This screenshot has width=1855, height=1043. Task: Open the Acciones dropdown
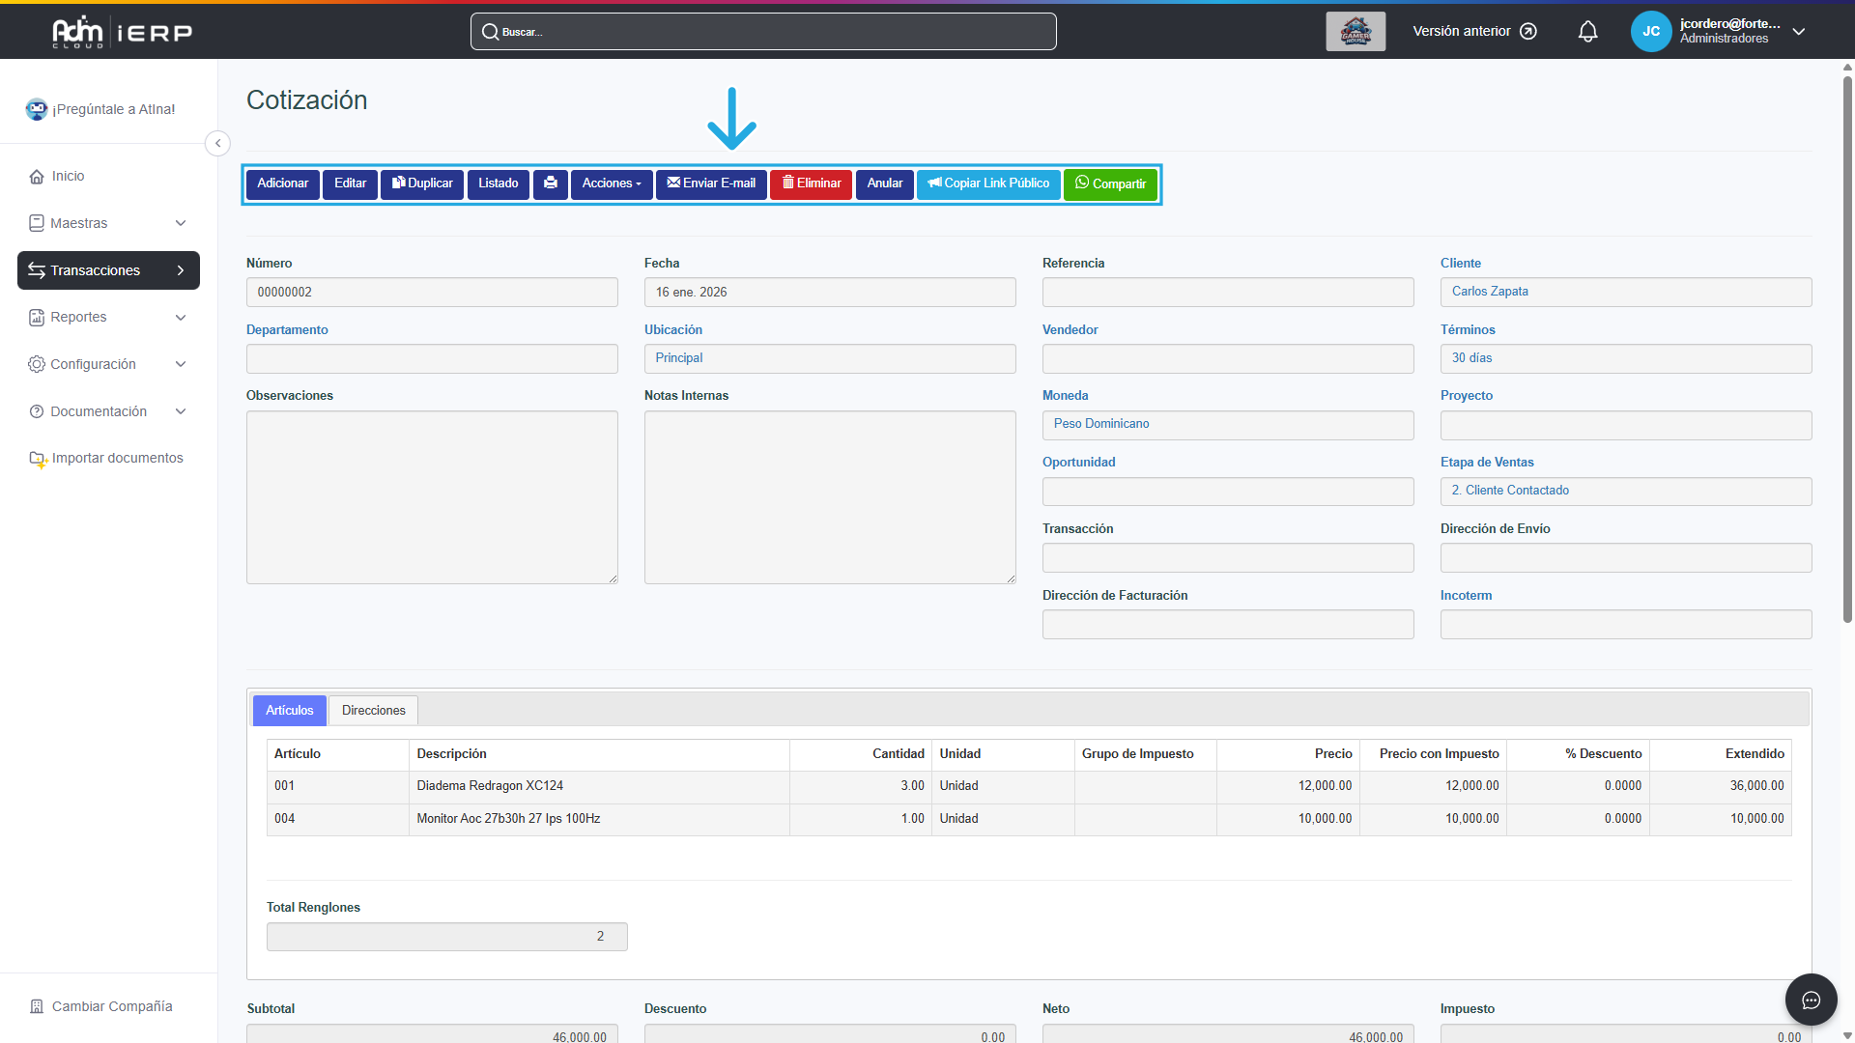tap(611, 183)
